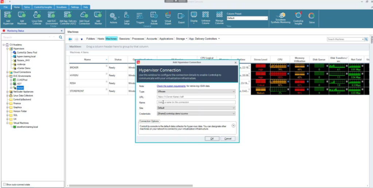Collapse the Hypervisors tree node
Viewport: 373px width, 188px height.
click(x=8, y=48)
